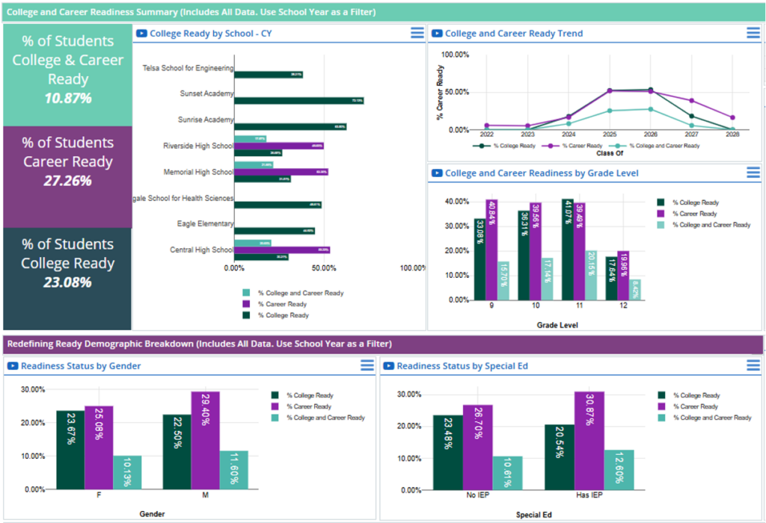The height and width of the screenshot is (523, 766).
Task: Open hamburger menu for College and Career Ready Trend
Action: point(753,33)
